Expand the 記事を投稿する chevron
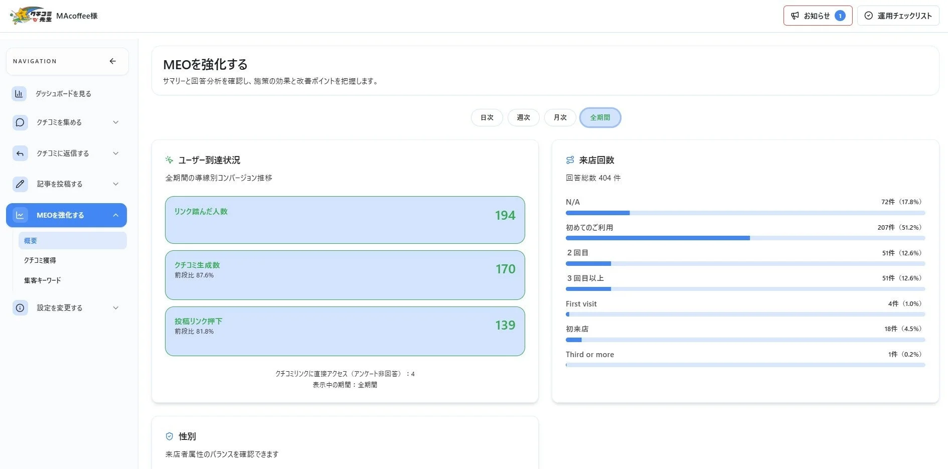Image resolution: width=948 pixels, height=469 pixels. [116, 184]
